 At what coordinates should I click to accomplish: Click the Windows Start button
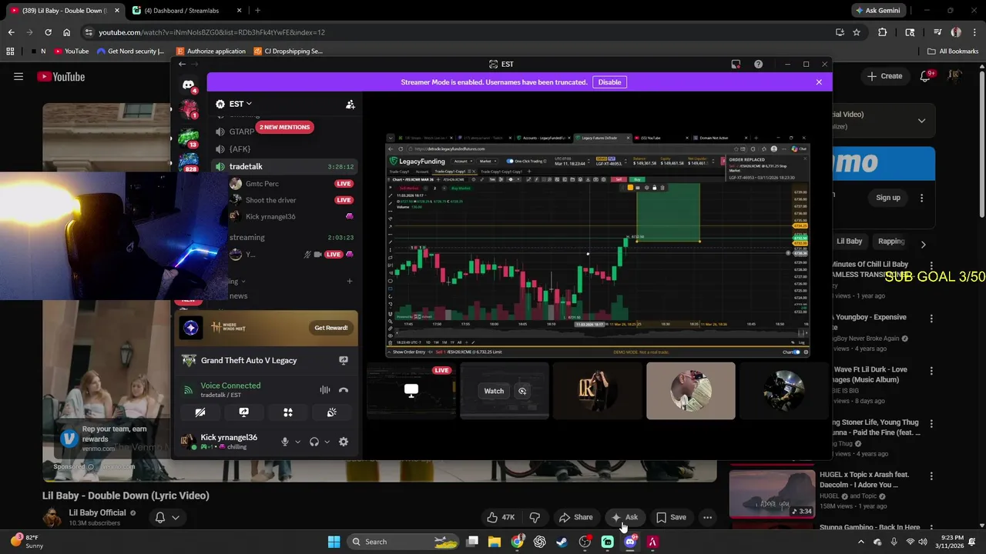334,542
